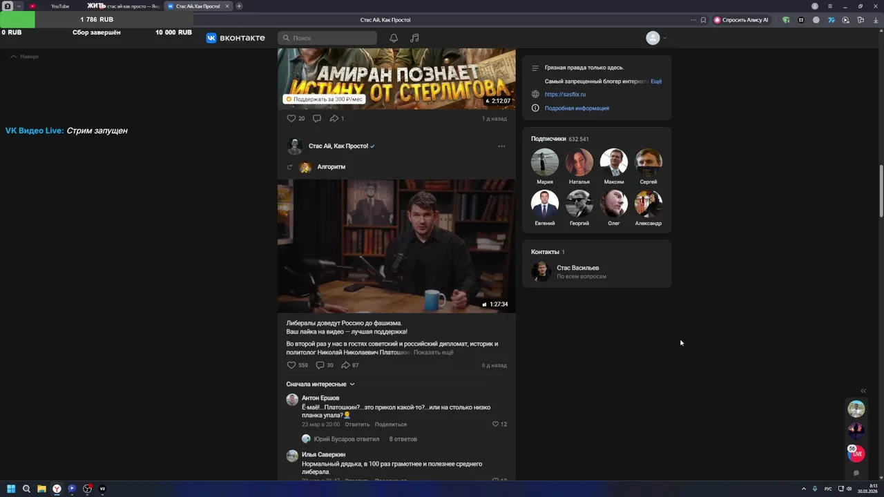Screen dimensions: 884x497
Task: Open three-dot menu on Стас Ай post
Action: 501,146
